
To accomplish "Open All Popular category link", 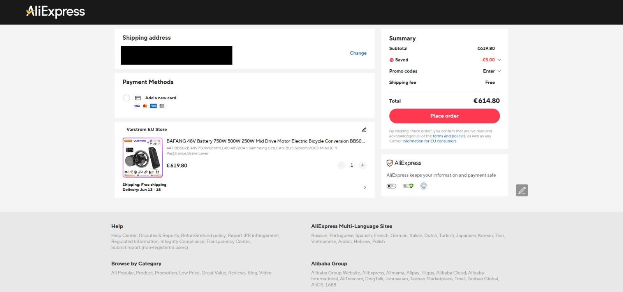I will tap(122, 273).
